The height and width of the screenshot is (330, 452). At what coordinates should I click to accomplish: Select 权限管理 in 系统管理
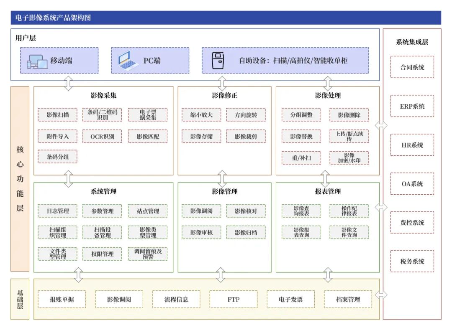pos(102,254)
